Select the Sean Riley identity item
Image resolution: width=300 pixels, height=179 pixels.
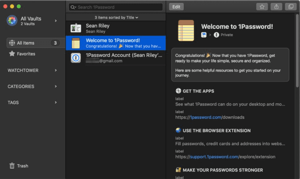point(116,28)
